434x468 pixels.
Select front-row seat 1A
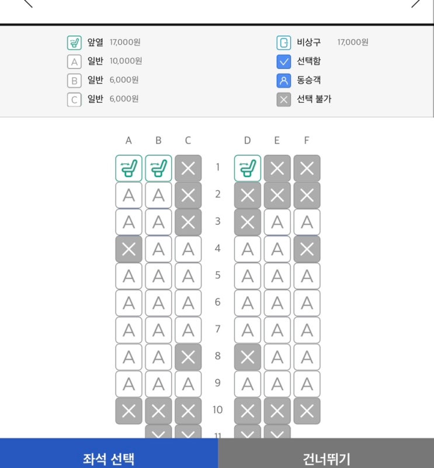[129, 168]
